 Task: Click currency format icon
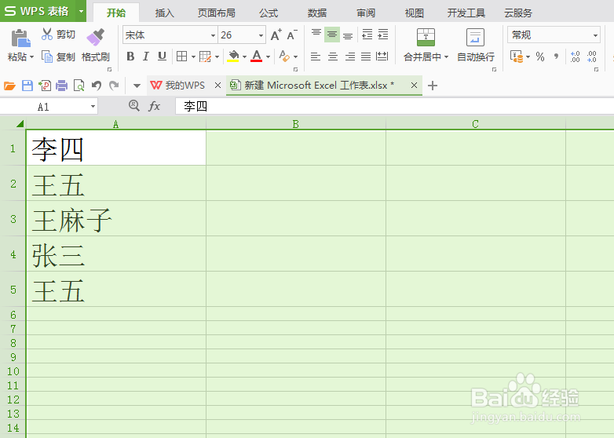click(517, 57)
